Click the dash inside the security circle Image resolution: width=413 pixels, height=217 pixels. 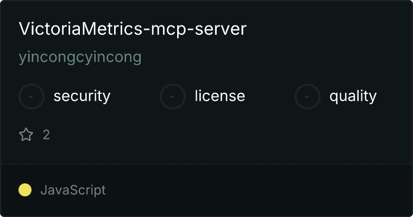(31, 97)
